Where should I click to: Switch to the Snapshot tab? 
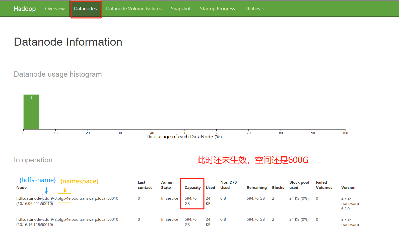[181, 9]
